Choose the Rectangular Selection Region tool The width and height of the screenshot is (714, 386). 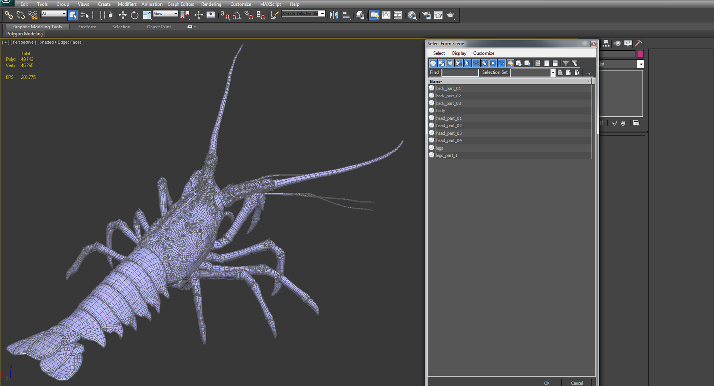[96, 15]
